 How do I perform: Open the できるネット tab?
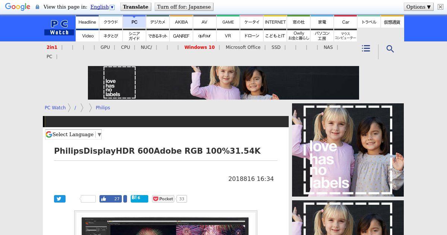click(158, 35)
